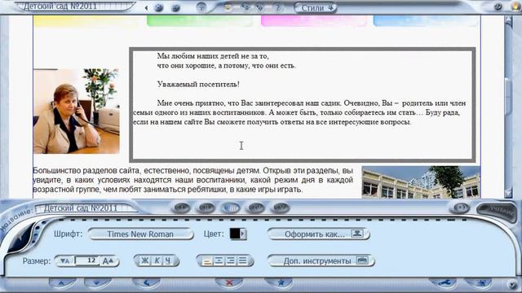
Task: Select the pink page tab
Action: click(314, 20)
